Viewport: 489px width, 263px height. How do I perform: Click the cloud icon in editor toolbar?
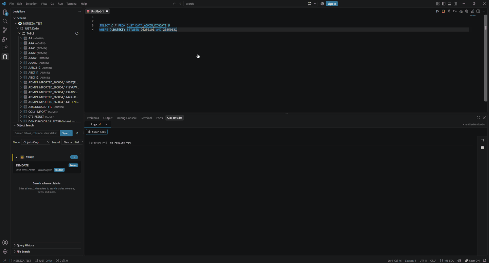pyautogui.click(x=461, y=11)
